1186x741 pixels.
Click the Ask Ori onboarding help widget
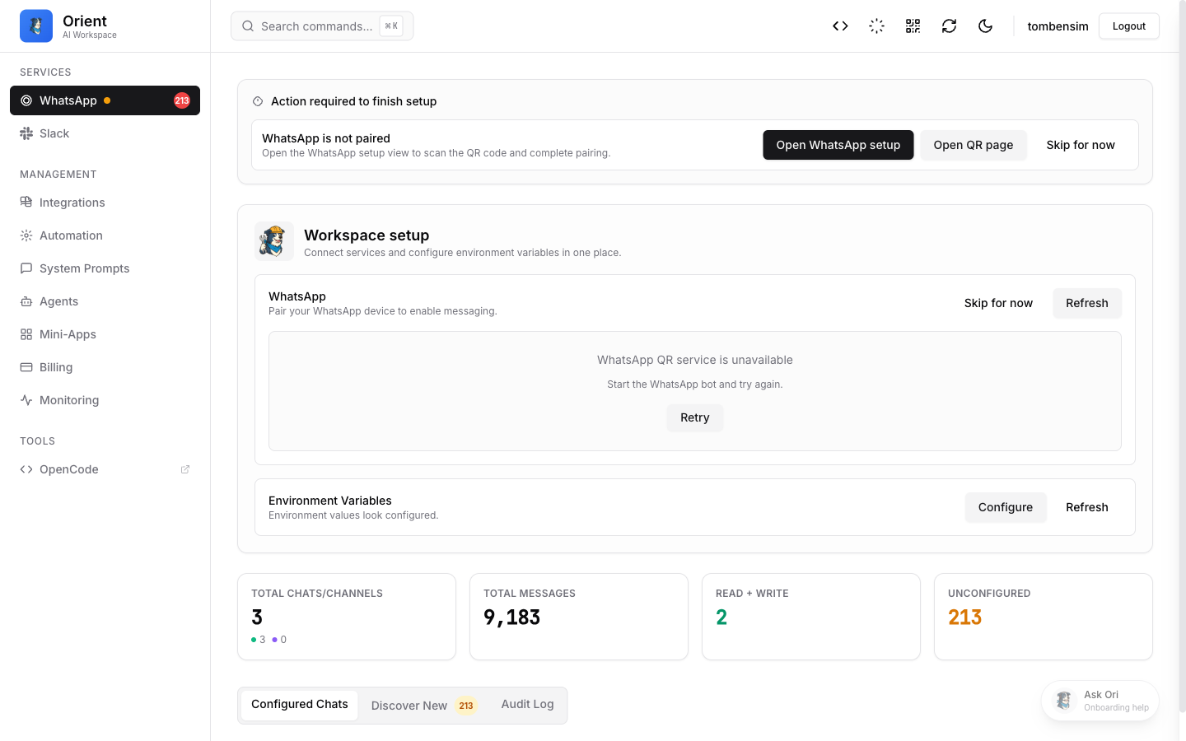[x=1100, y=701]
